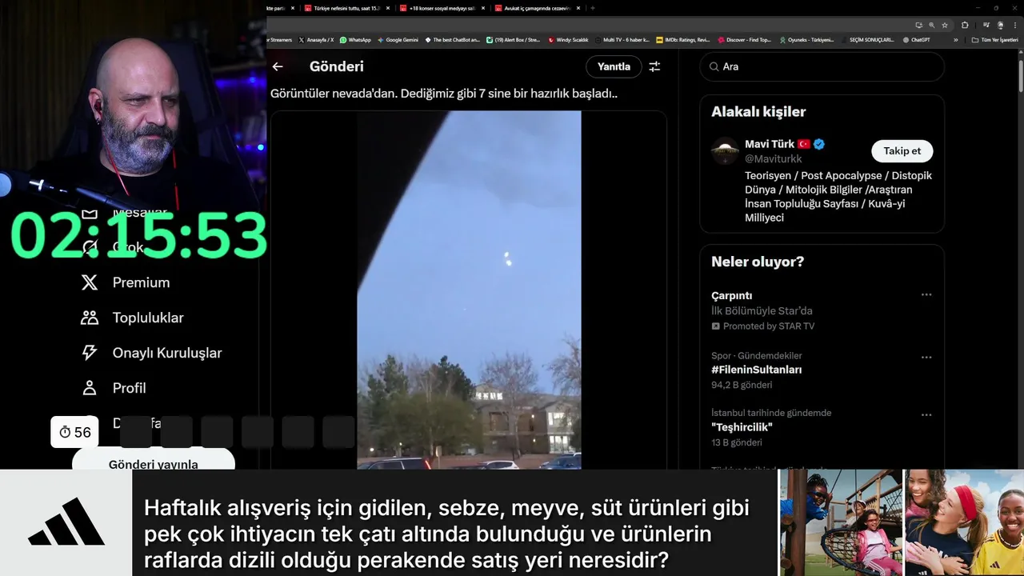
Task: Follow Mavi Türk with Takip et
Action: tap(902, 150)
